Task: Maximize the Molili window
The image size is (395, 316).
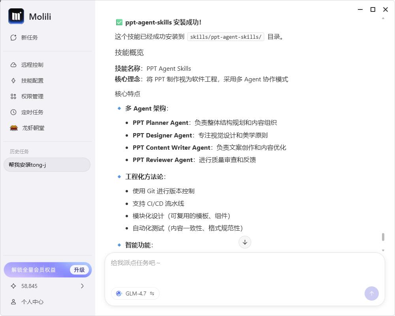Action: (372, 9)
